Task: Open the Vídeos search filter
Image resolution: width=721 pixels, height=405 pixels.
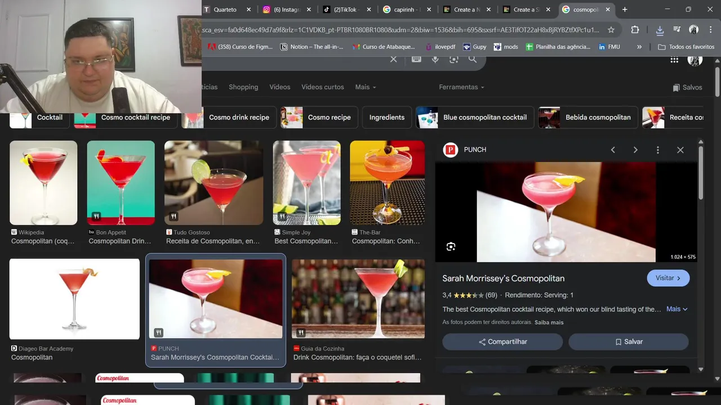Action: [x=280, y=87]
